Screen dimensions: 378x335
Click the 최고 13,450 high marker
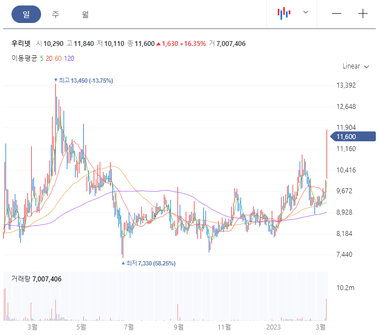(83, 80)
